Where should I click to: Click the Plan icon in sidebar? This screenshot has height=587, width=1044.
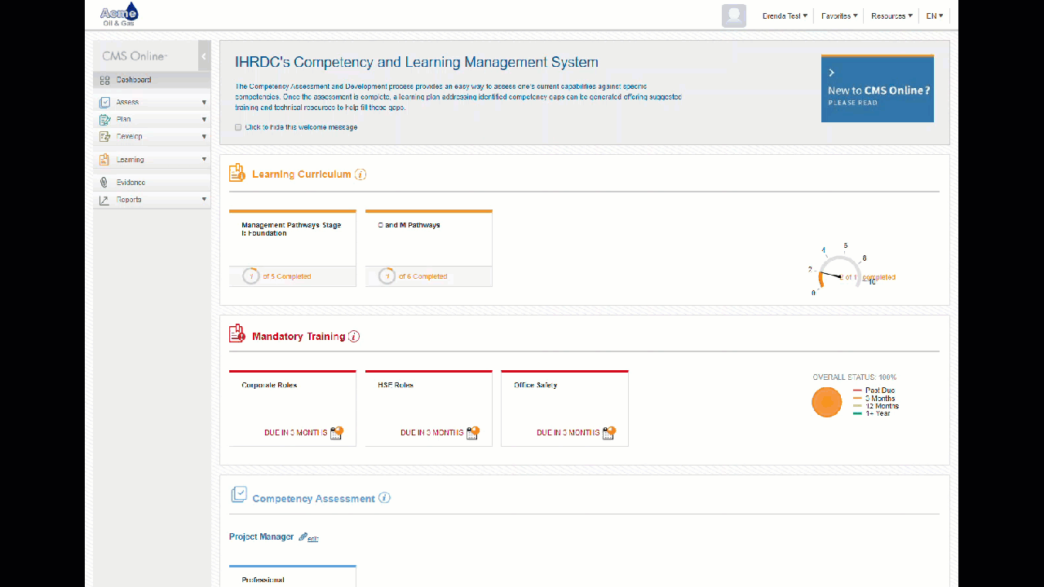[x=104, y=120]
